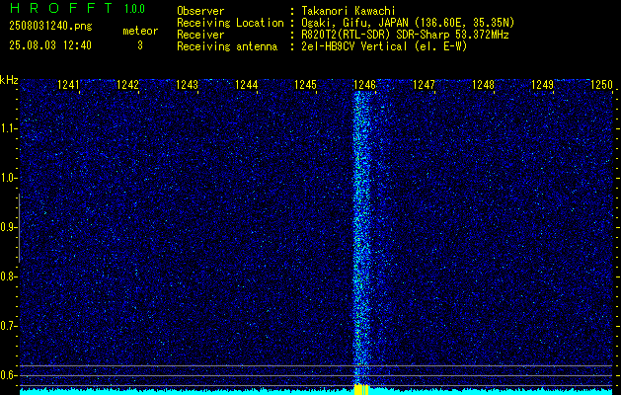Click the 0.7 kHz frequency label
The image size is (621, 395).
8,326
